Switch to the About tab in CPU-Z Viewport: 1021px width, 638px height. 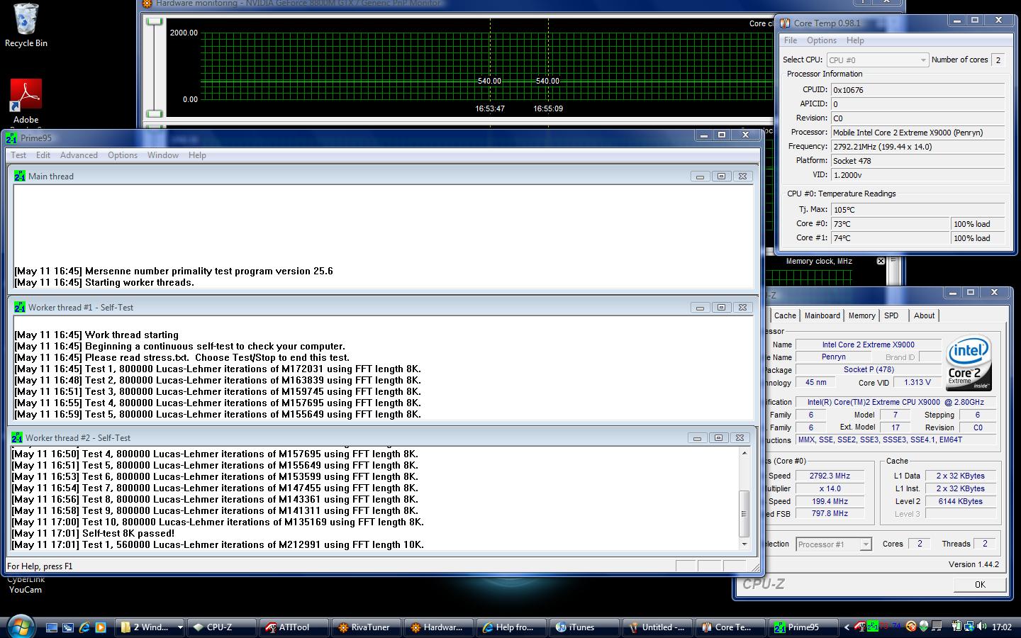tap(924, 315)
